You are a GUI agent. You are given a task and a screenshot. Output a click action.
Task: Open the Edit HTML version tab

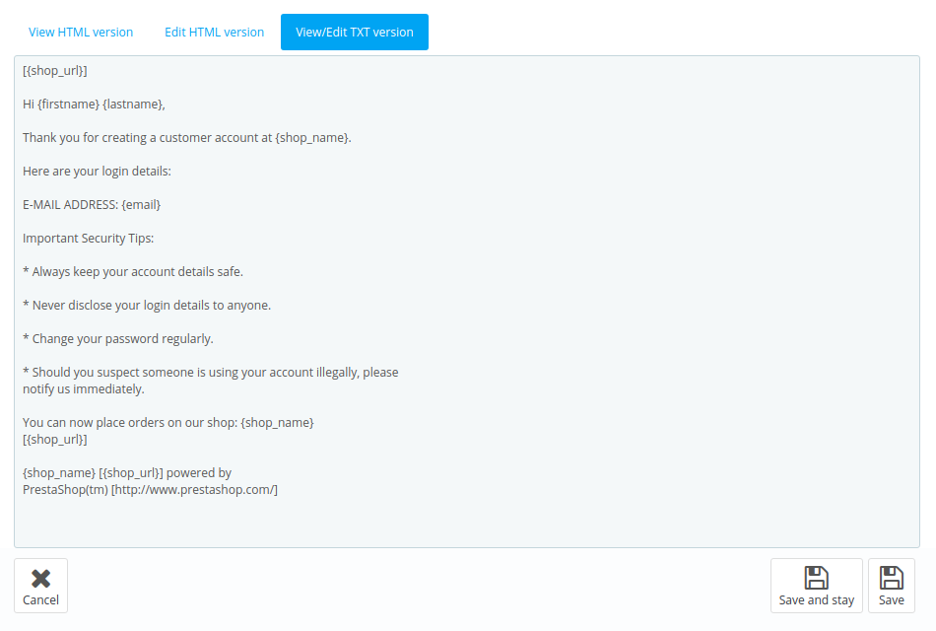[215, 33]
